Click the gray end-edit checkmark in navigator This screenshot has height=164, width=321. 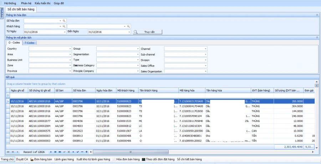(64, 152)
